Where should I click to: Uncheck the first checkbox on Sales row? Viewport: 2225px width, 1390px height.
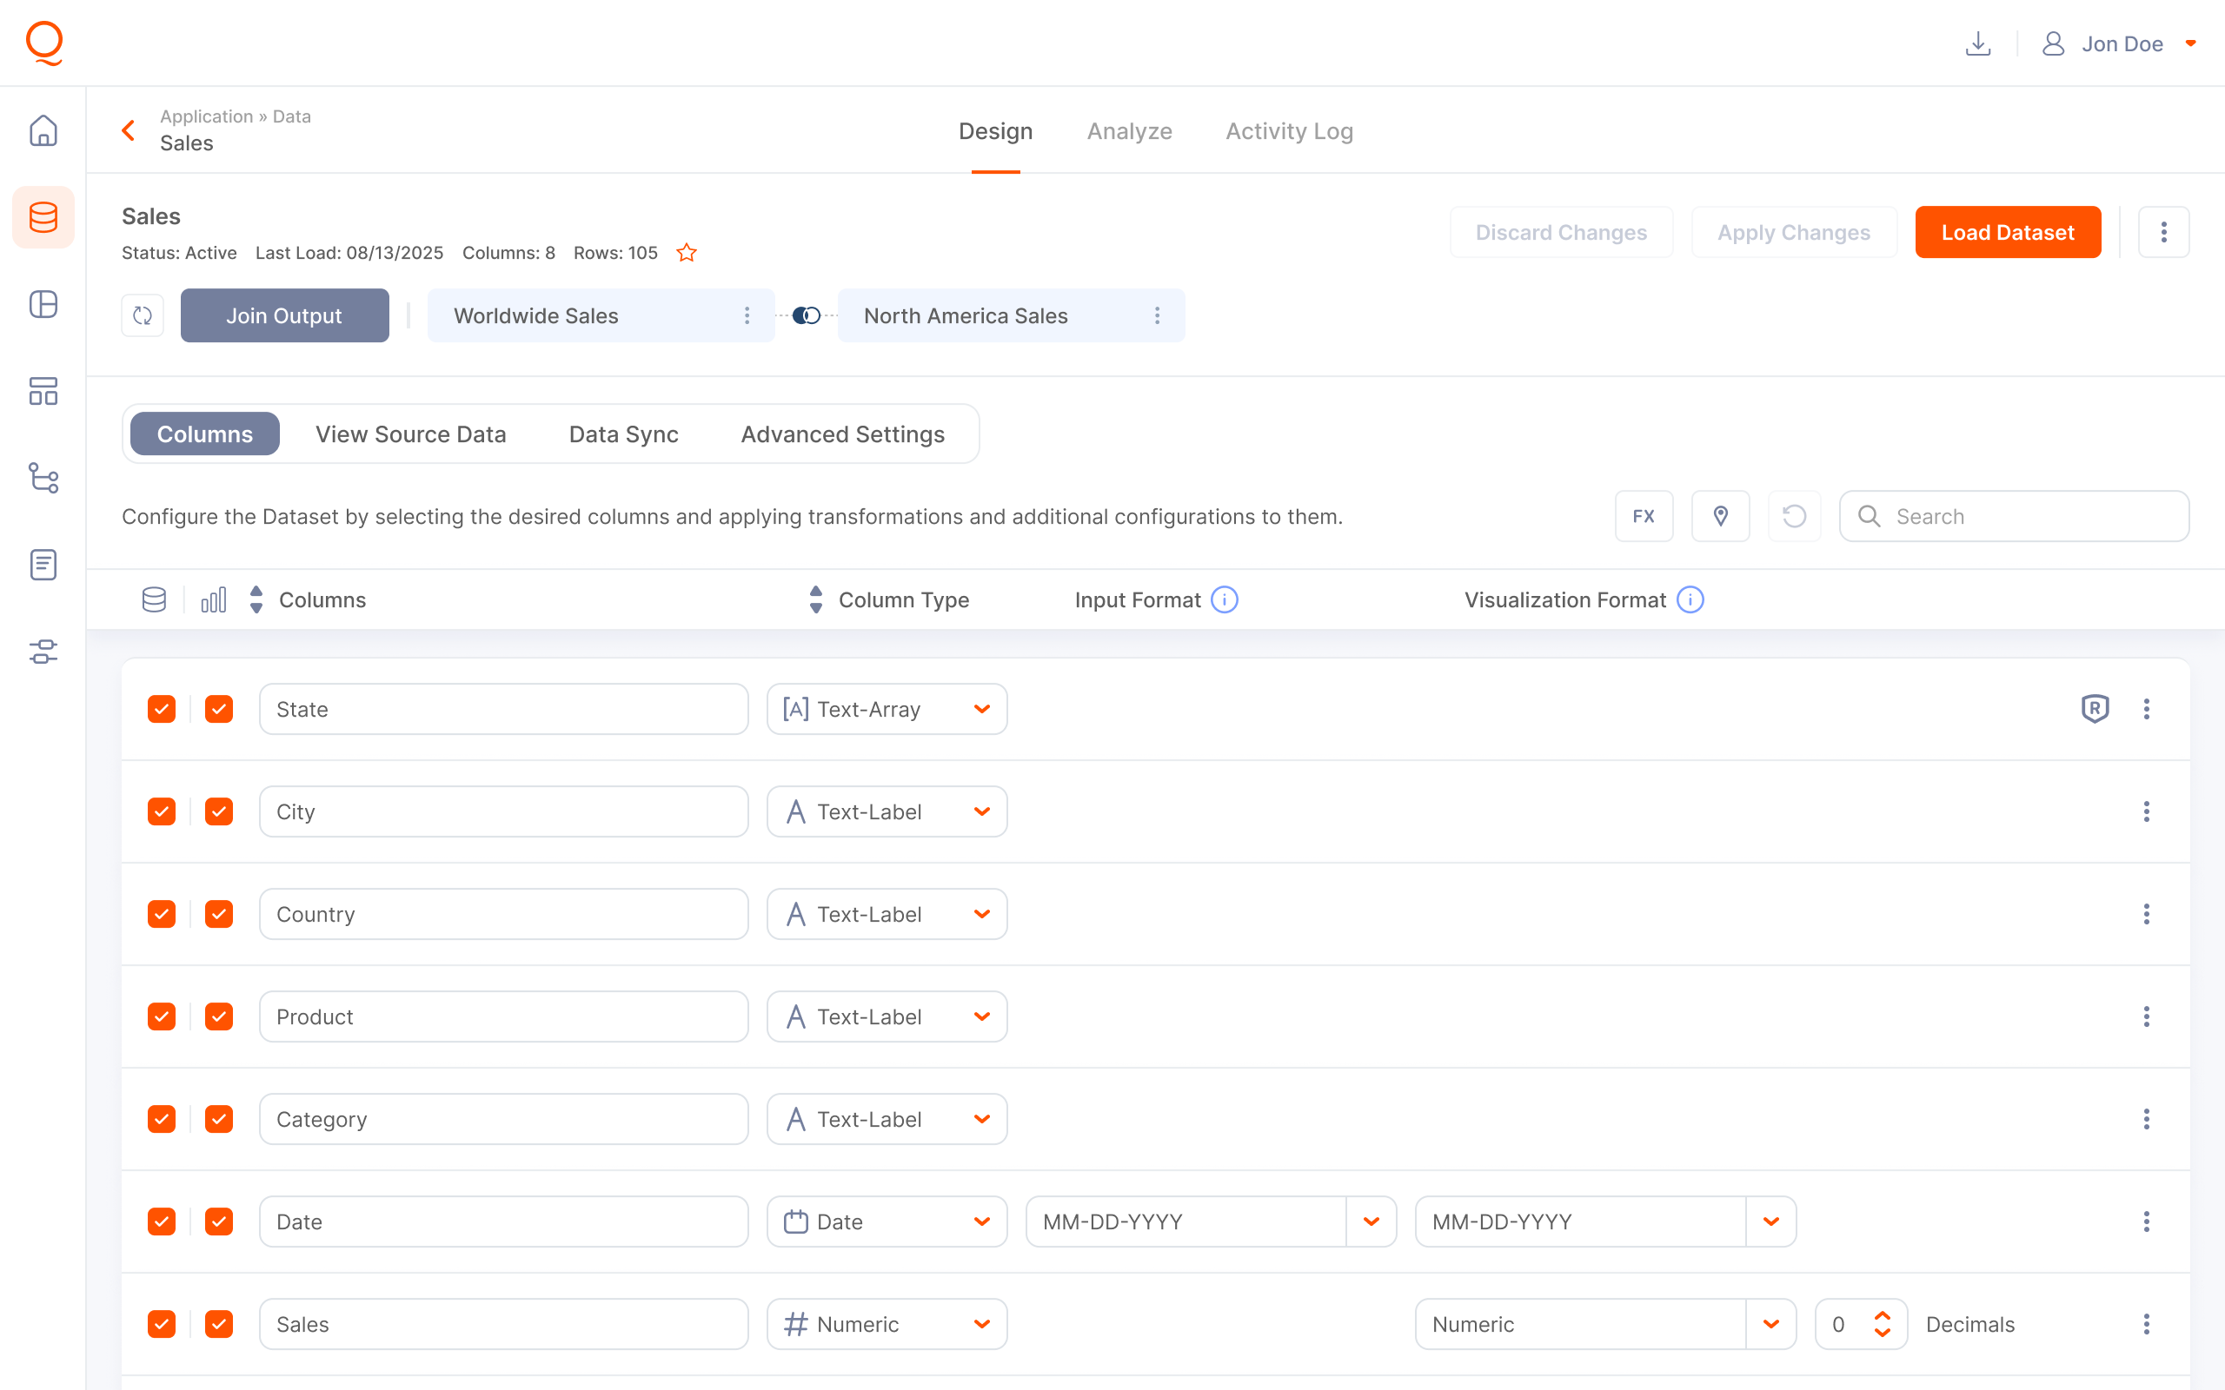point(162,1324)
